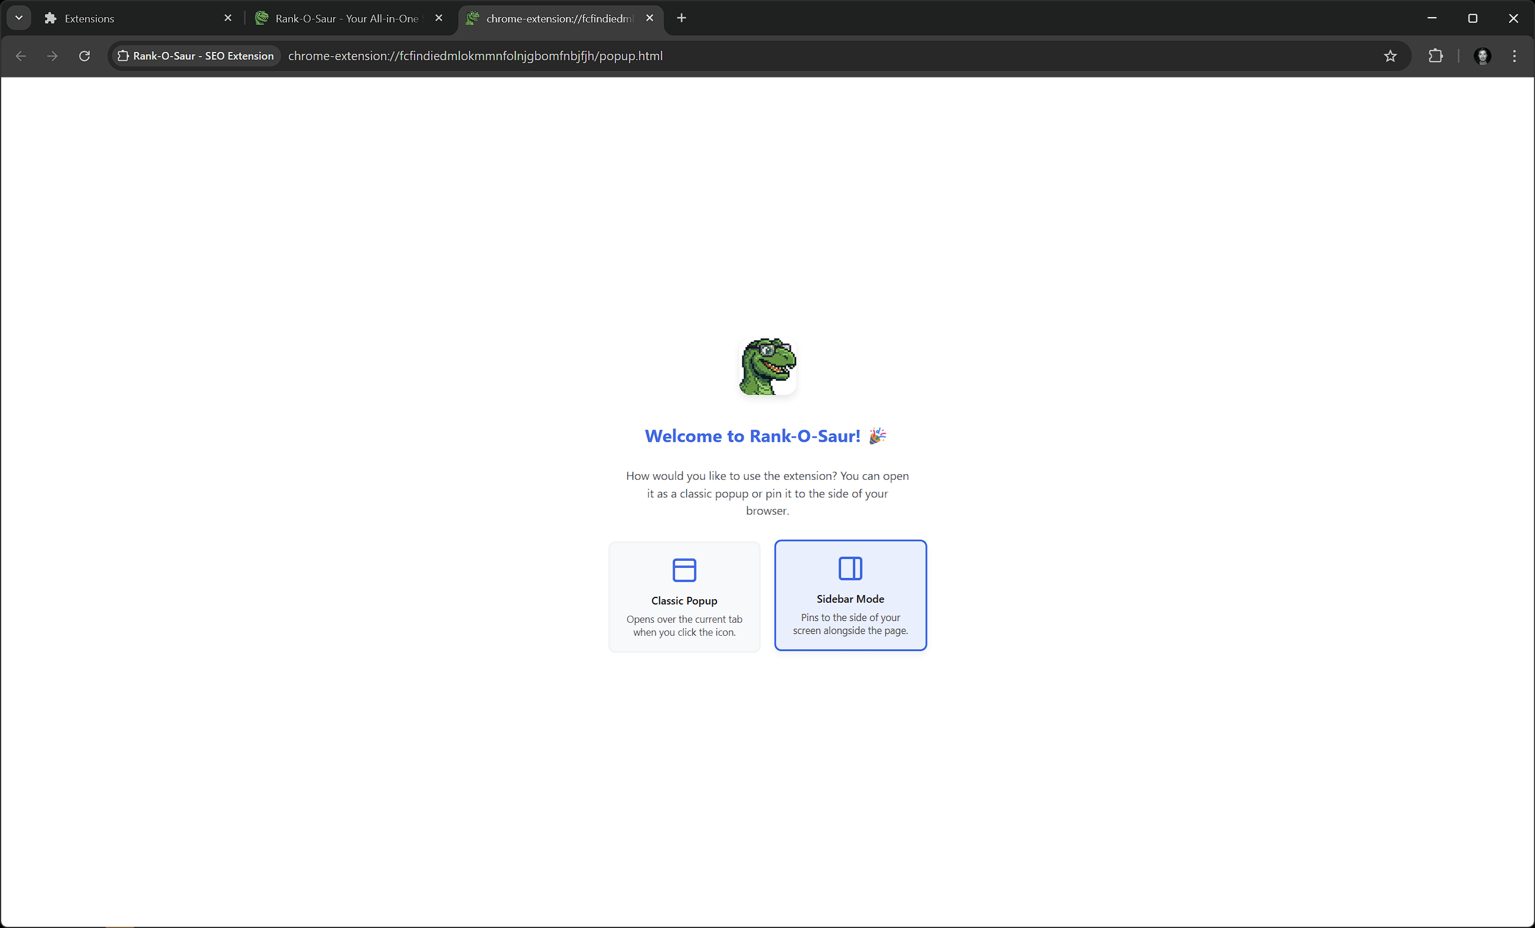Open a new tab with the plus button
This screenshot has width=1535, height=928.
[681, 18]
